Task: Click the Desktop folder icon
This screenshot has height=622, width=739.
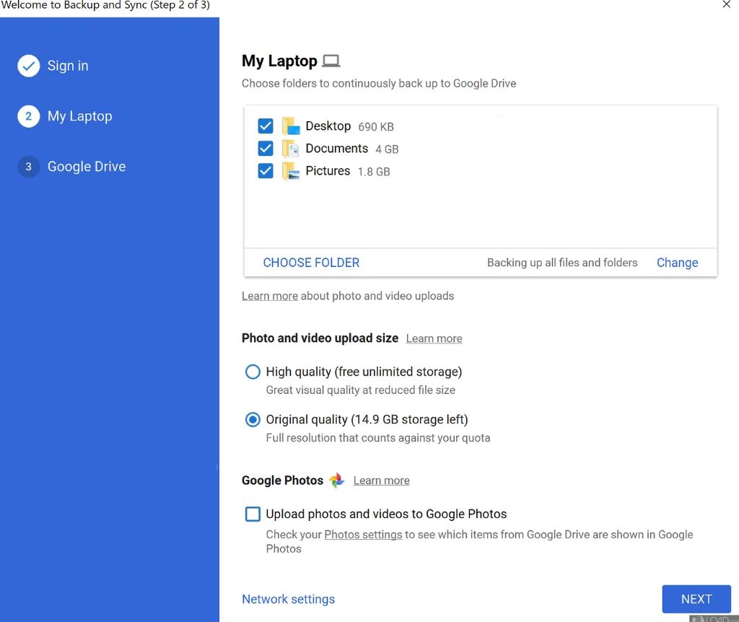Action: 291,126
